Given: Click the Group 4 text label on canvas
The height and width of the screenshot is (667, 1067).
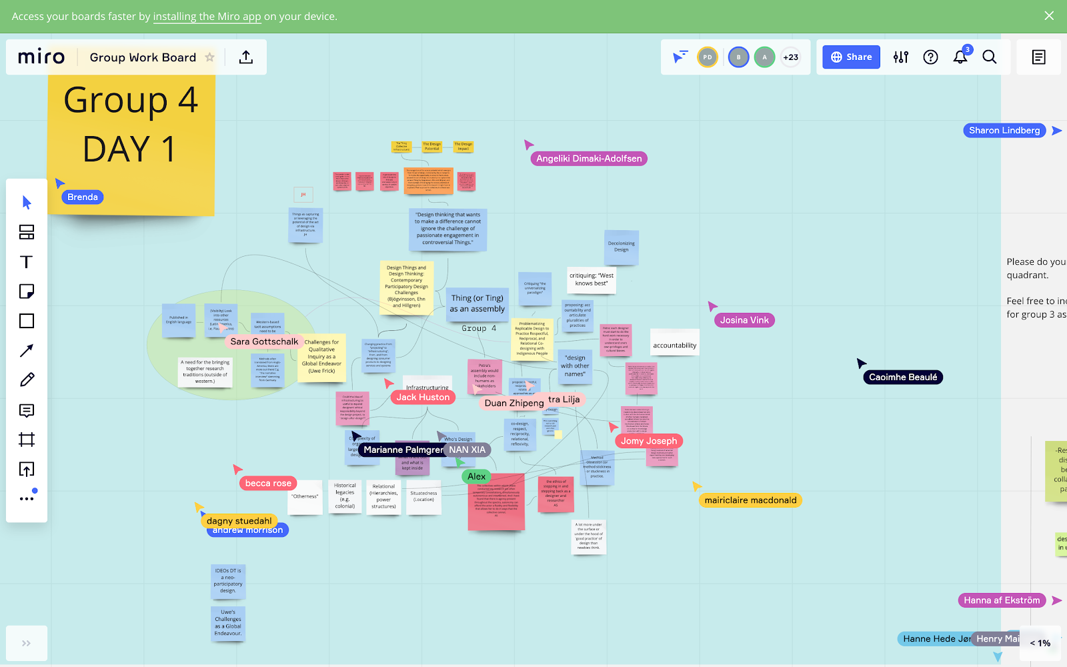Looking at the screenshot, I should pyautogui.click(x=479, y=328).
